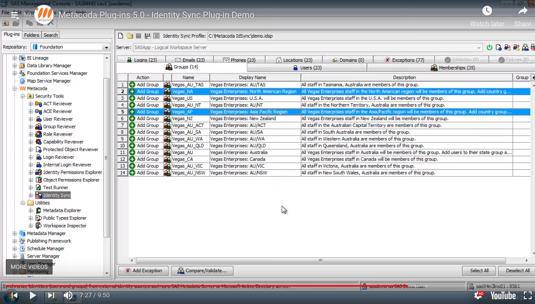Skip to next video
The image size is (535, 304).
coord(51,295)
